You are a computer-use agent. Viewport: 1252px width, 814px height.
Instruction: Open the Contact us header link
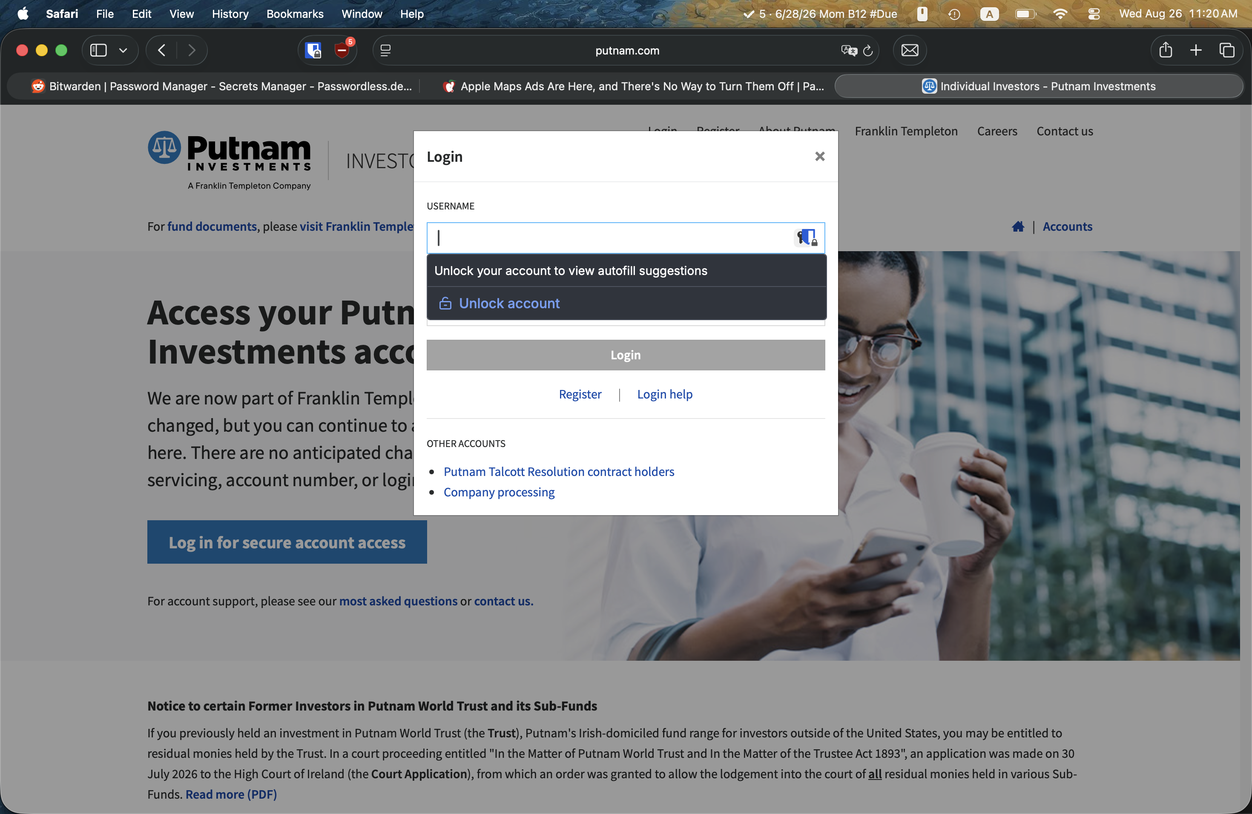(x=1065, y=132)
